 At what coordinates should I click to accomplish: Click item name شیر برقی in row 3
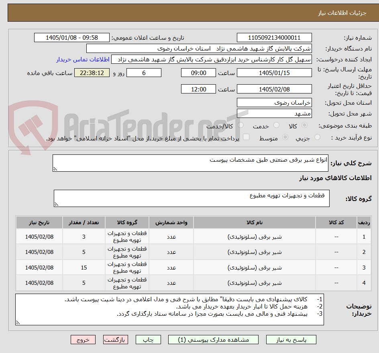point(255,268)
